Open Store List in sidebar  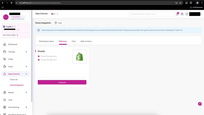tap(14, 79)
